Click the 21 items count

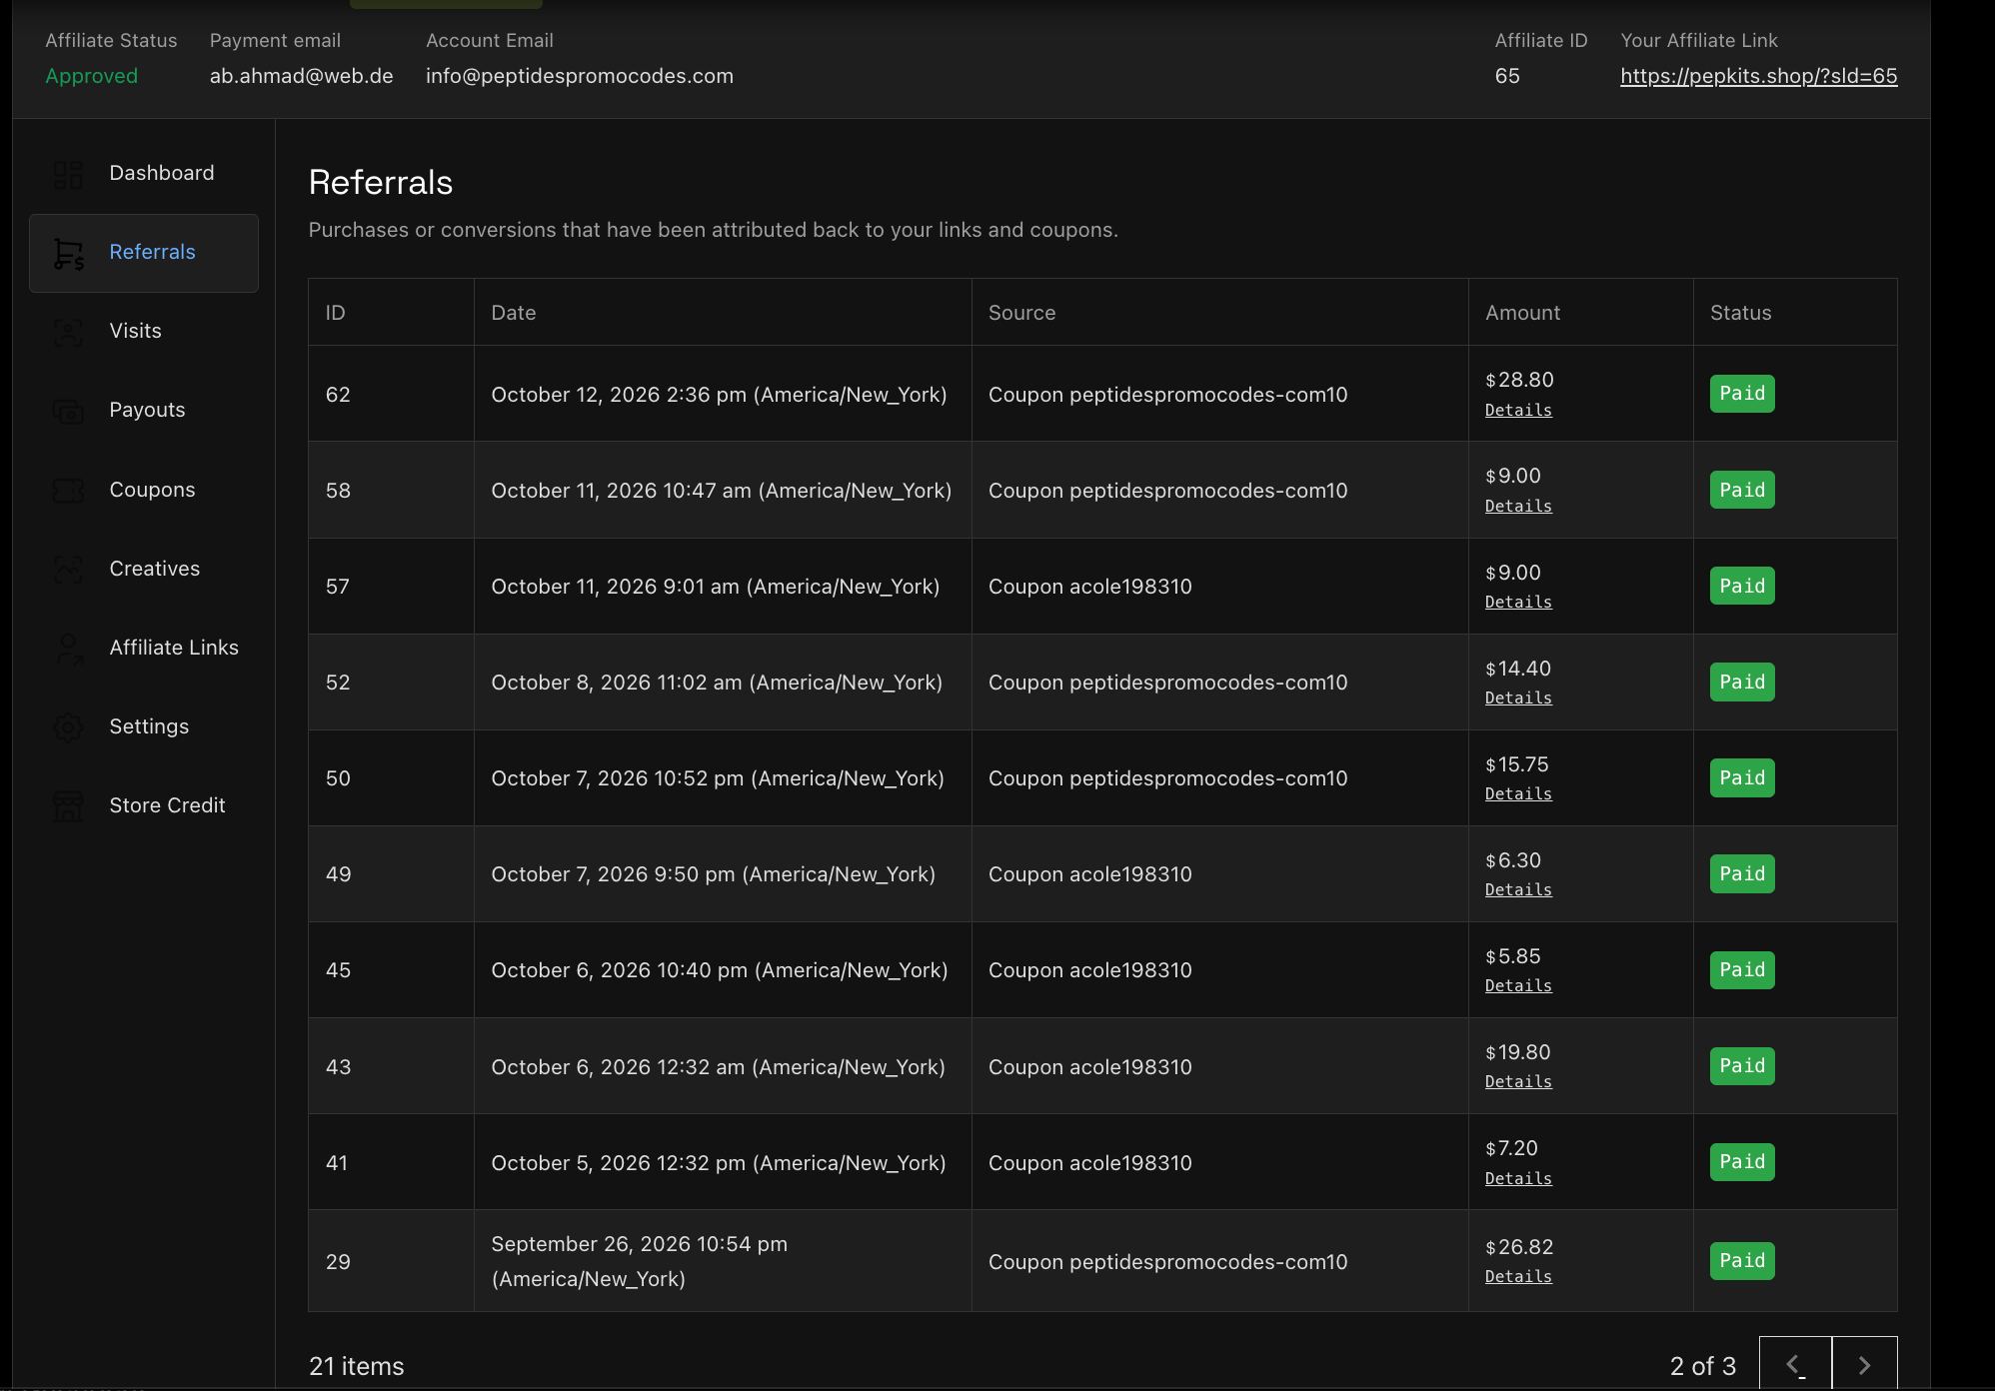pyautogui.click(x=357, y=1366)
